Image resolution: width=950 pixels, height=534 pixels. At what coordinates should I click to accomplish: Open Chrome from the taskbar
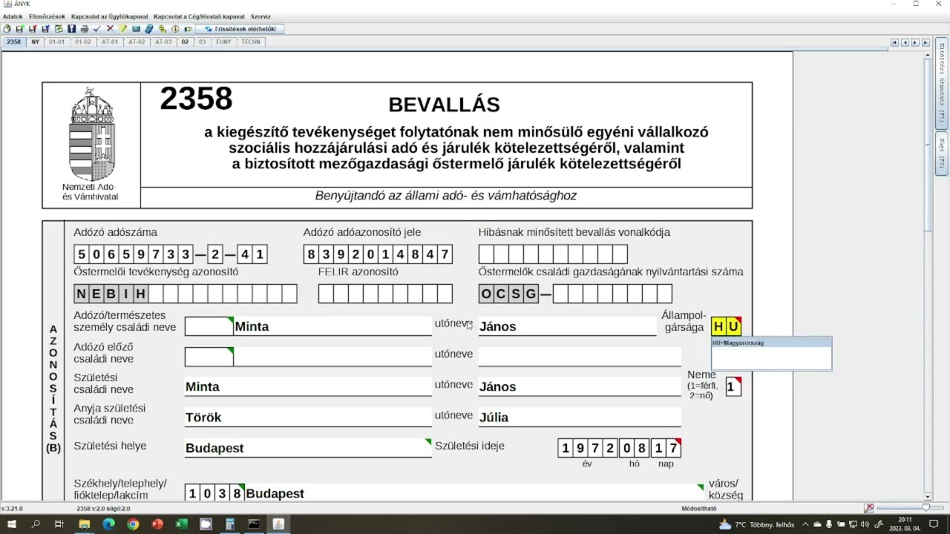(x=133, y=524)
